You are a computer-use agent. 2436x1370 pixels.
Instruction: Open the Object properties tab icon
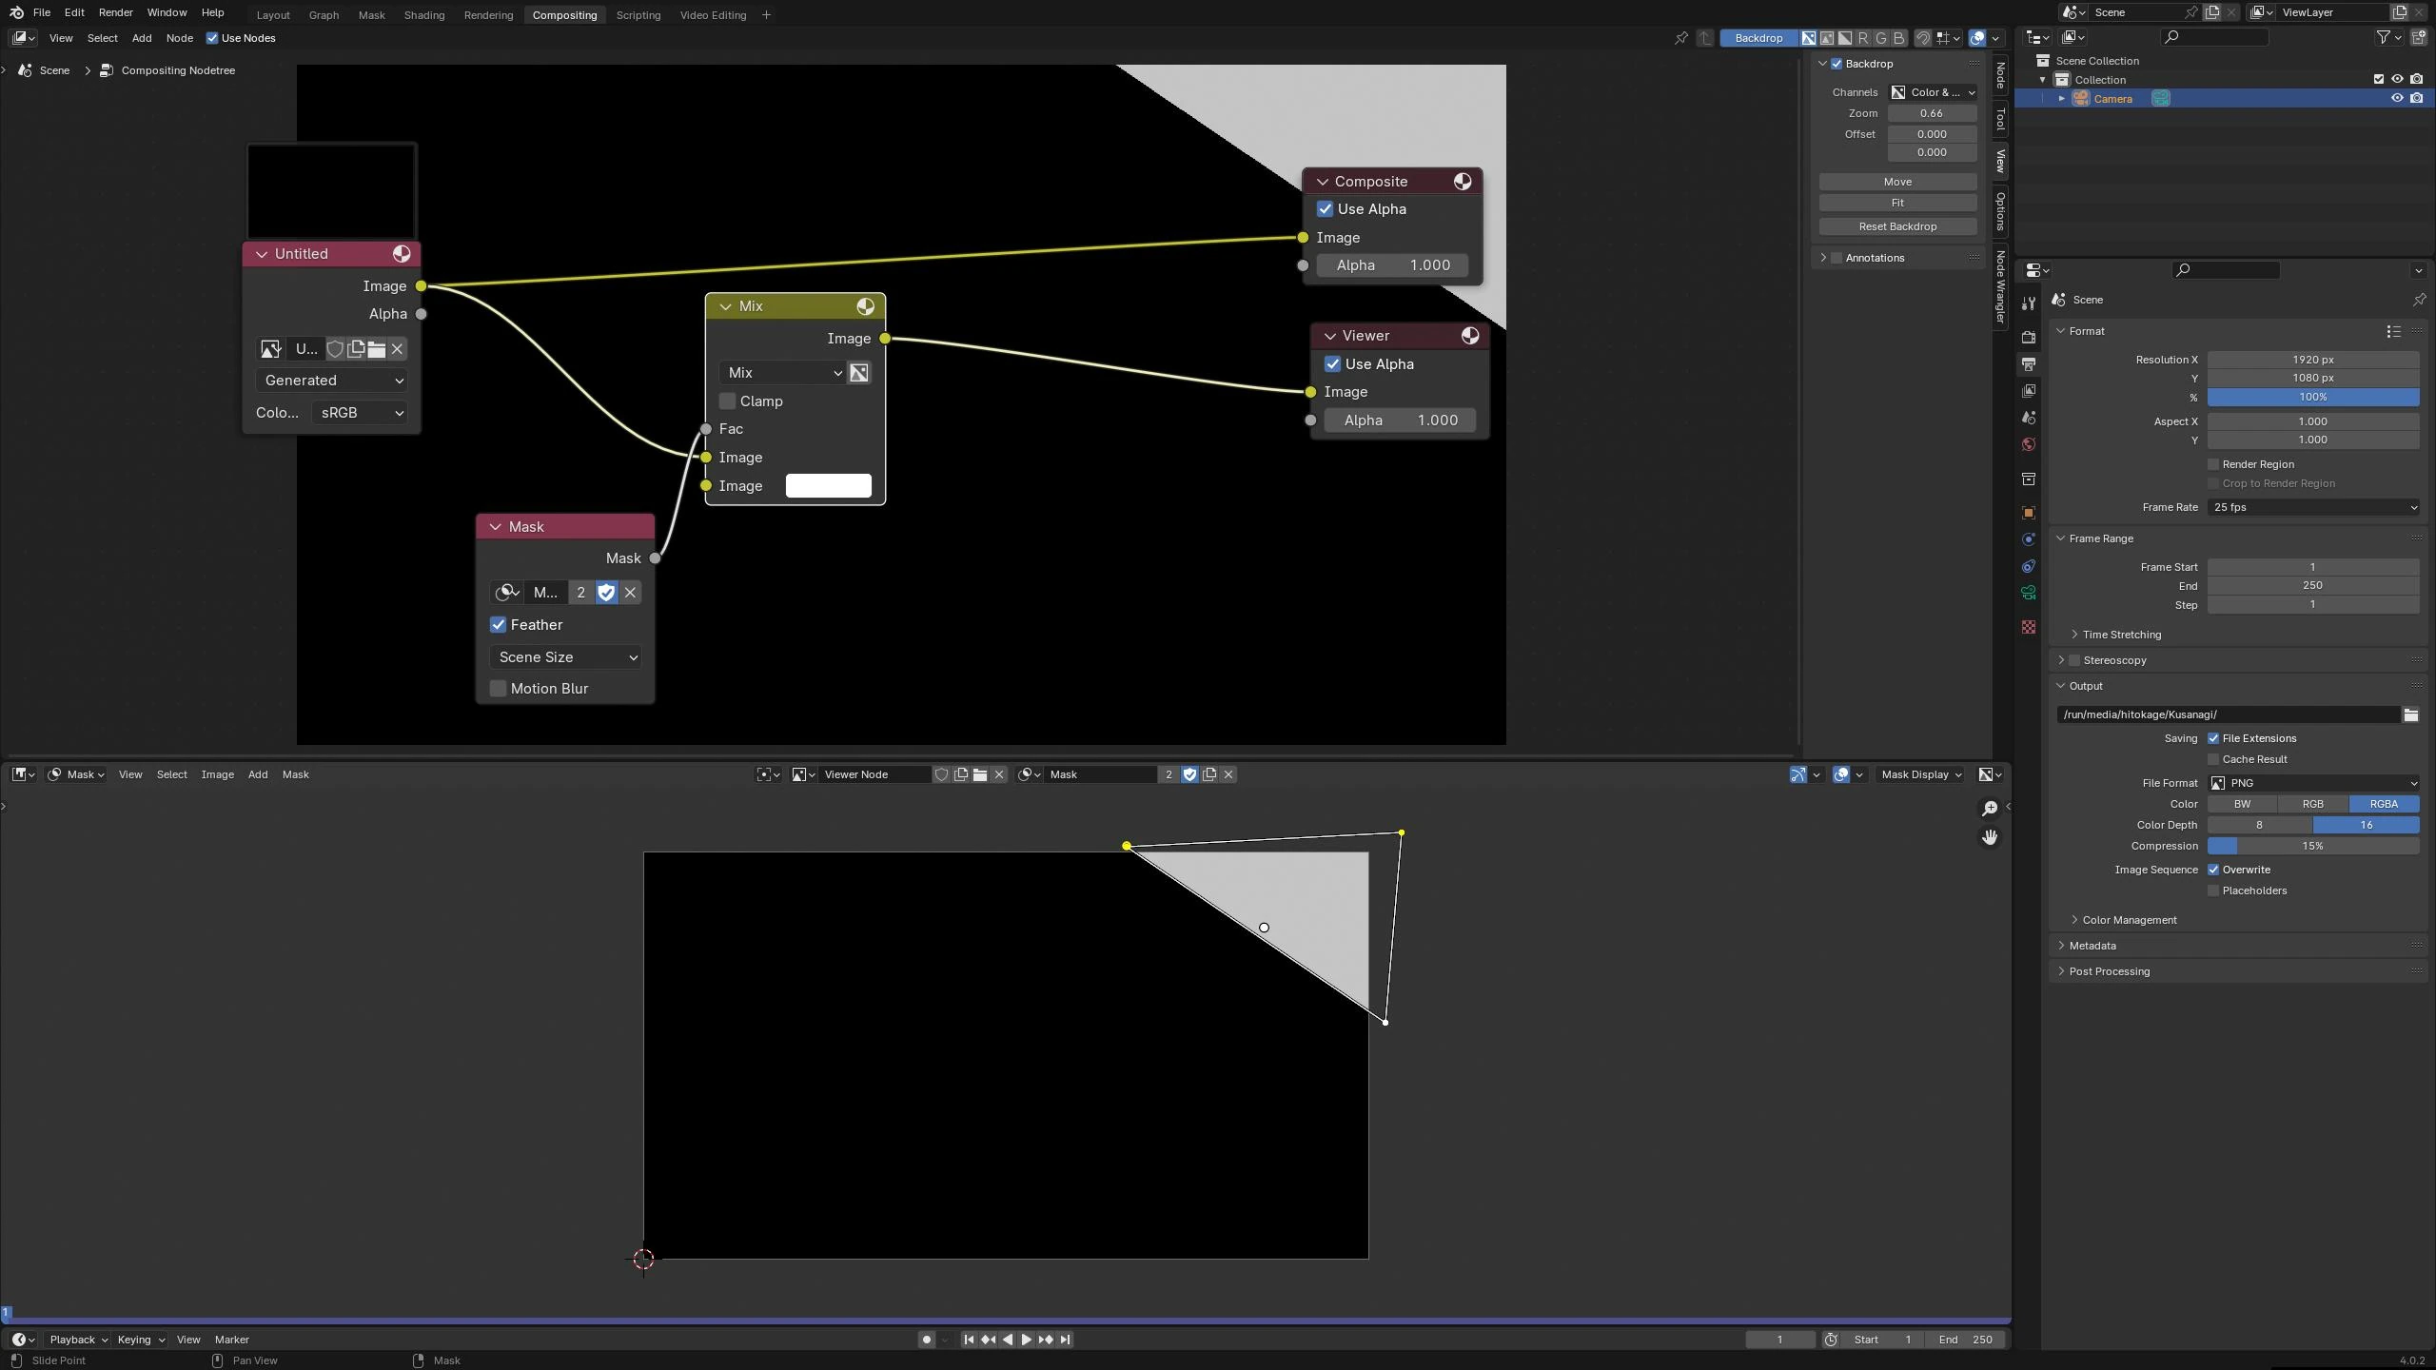pyautogui.click(x=2029, y=513)
